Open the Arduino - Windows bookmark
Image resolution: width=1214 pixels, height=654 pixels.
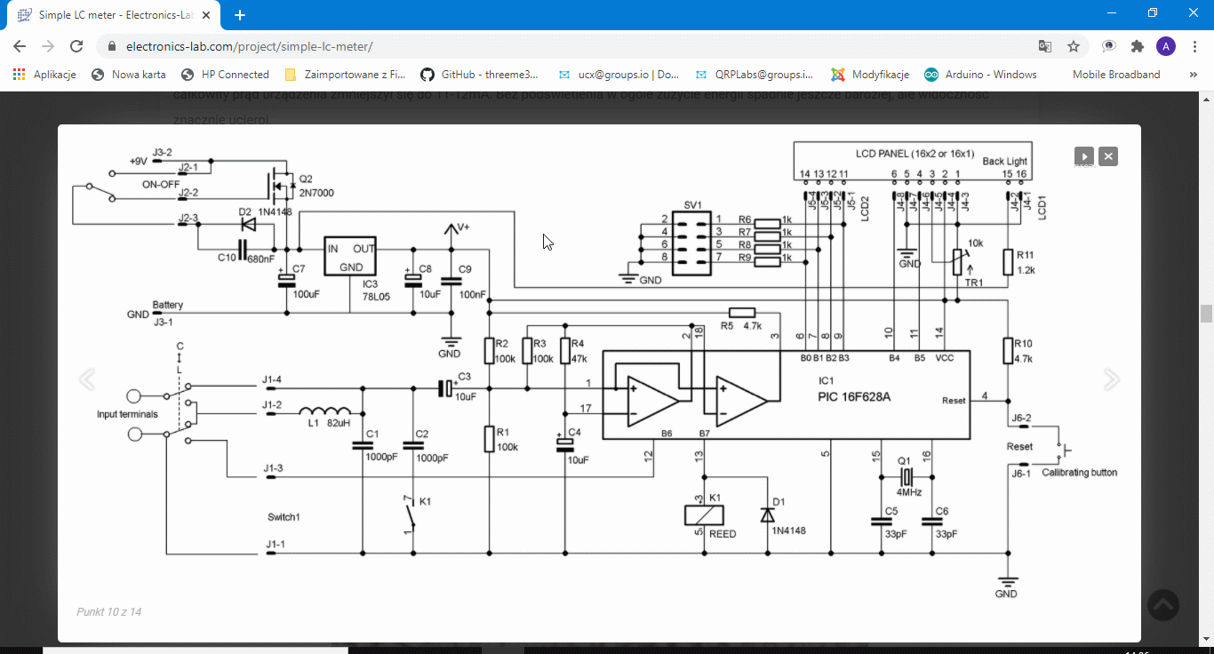click(981, 75)
